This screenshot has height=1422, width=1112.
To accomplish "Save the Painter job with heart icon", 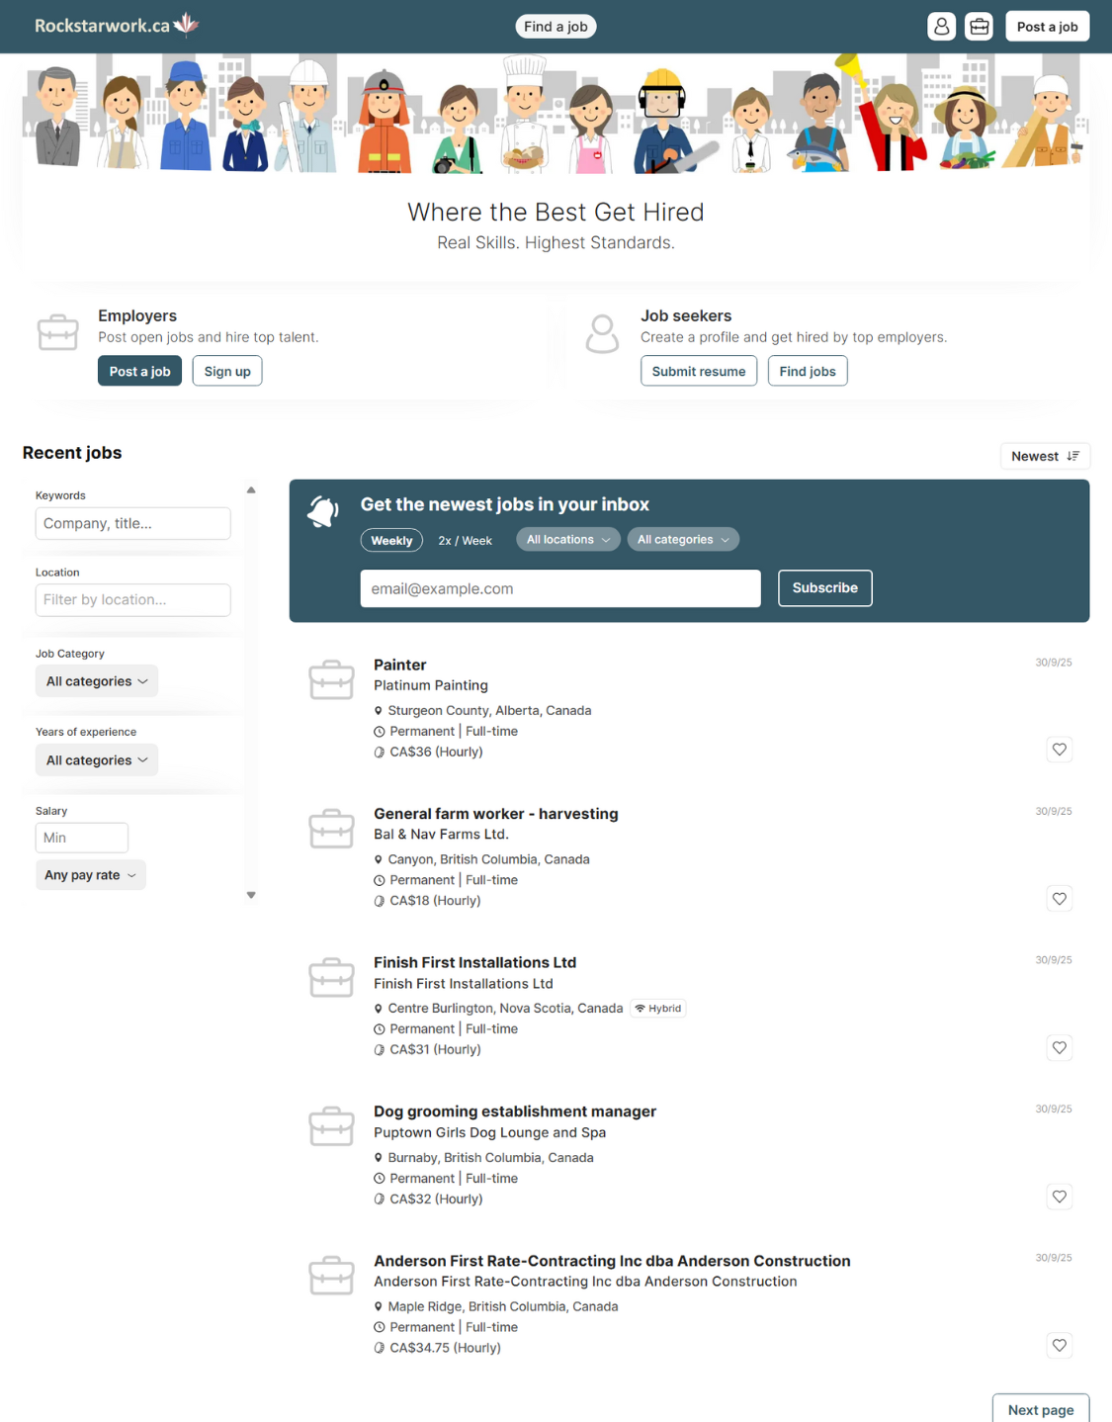I will (1059, 750).
